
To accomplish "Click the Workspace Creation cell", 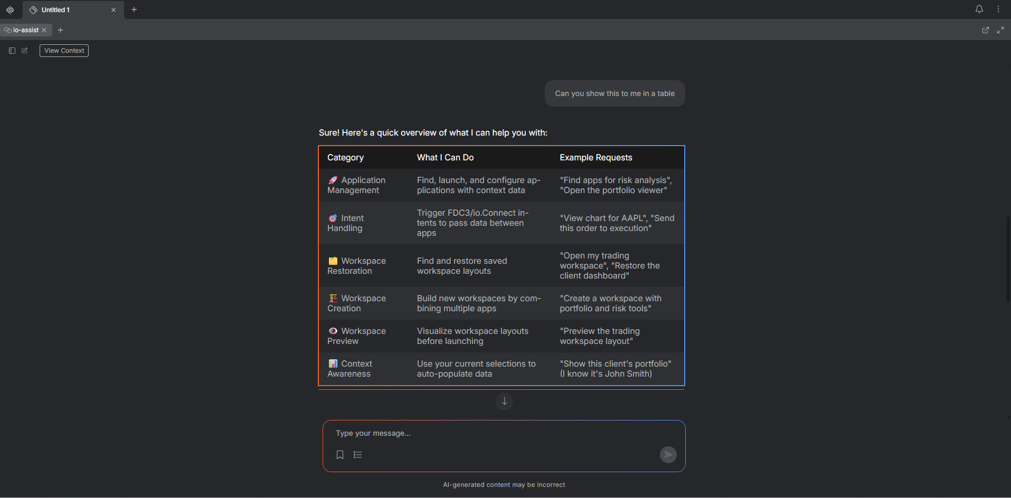I will pos(363,303).
